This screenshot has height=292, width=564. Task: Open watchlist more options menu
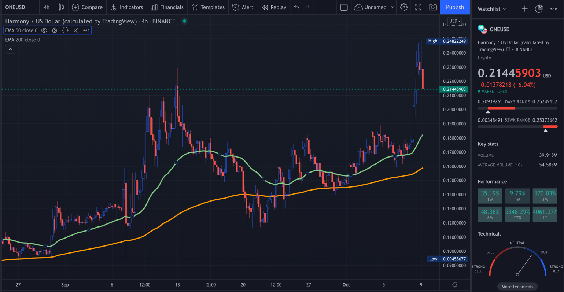tap(553, 9)
